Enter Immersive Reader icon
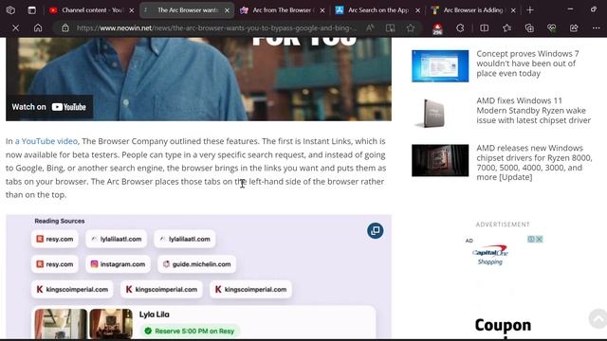Image resolution: width=607 pixels, height=341 pixels. coord(390,27)
